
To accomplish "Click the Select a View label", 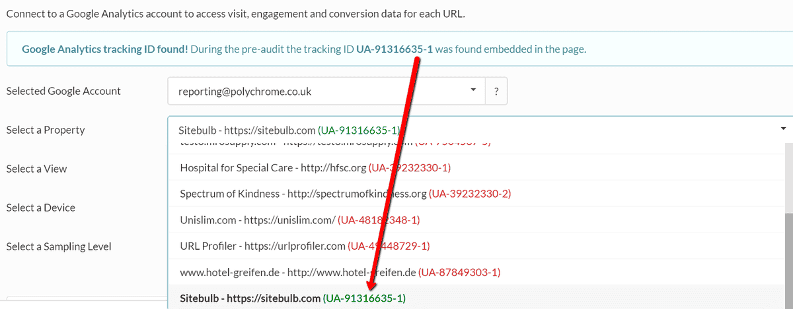I will (36, 169).
